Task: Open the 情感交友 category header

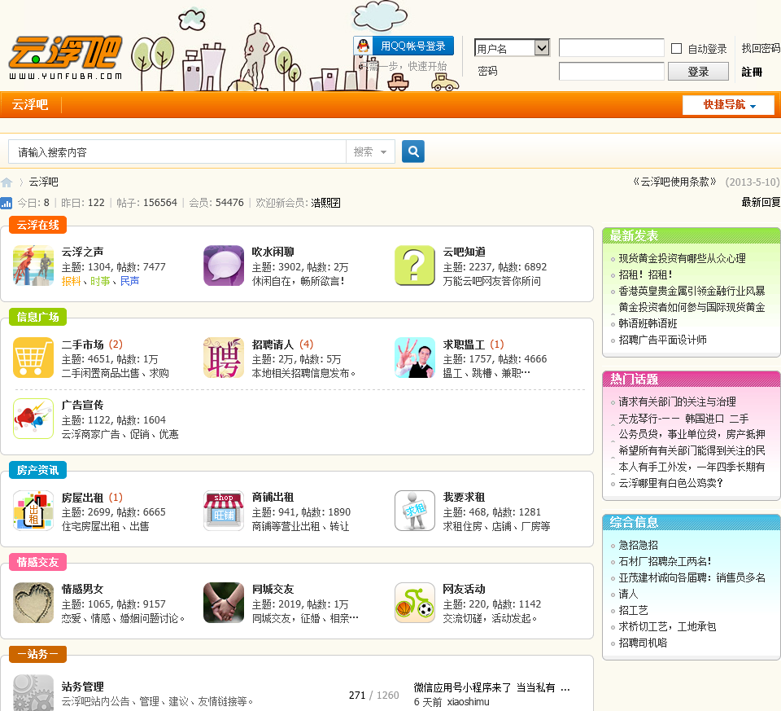Action: [38, 562]
